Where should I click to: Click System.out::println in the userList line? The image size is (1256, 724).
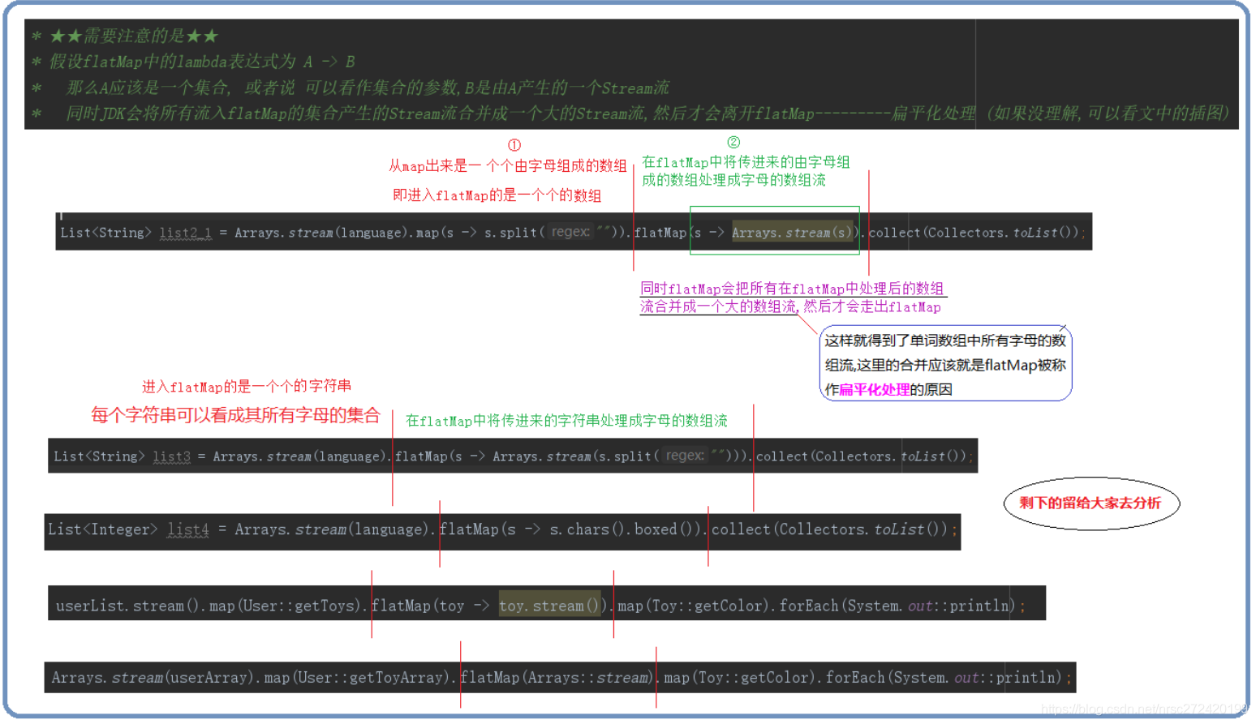(928, 606)
